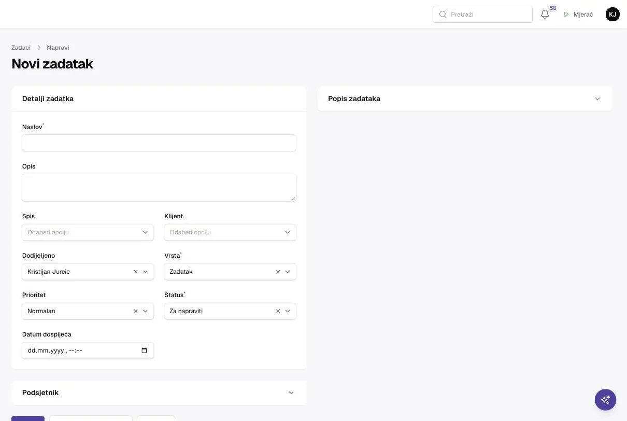The image size is (627, 421).
Task: Click the Detalji zadatka section title
Action: click(x=48, y=99)
